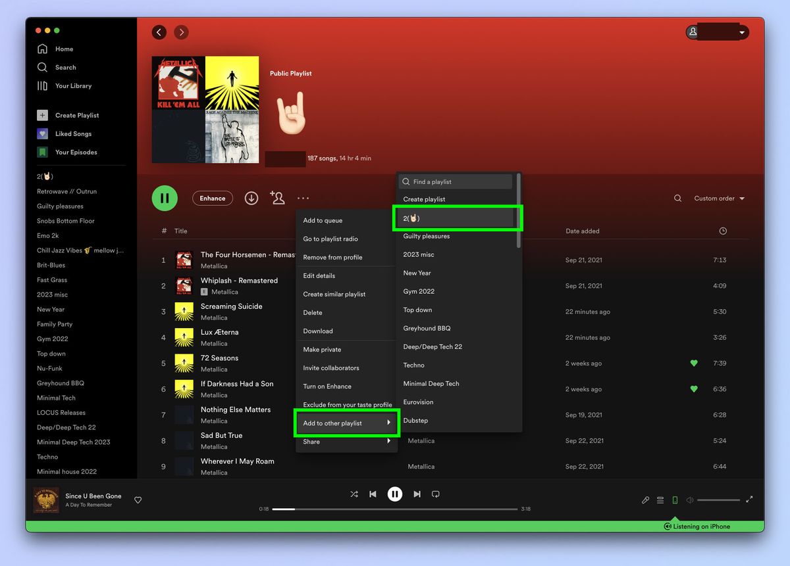
Task: Open the Brit-Blues sidebar playlist
Action: (x=51, y=265)
